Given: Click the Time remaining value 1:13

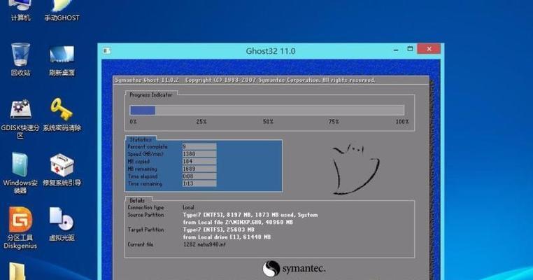Looking at the screenshot, I should coord(199,183).
